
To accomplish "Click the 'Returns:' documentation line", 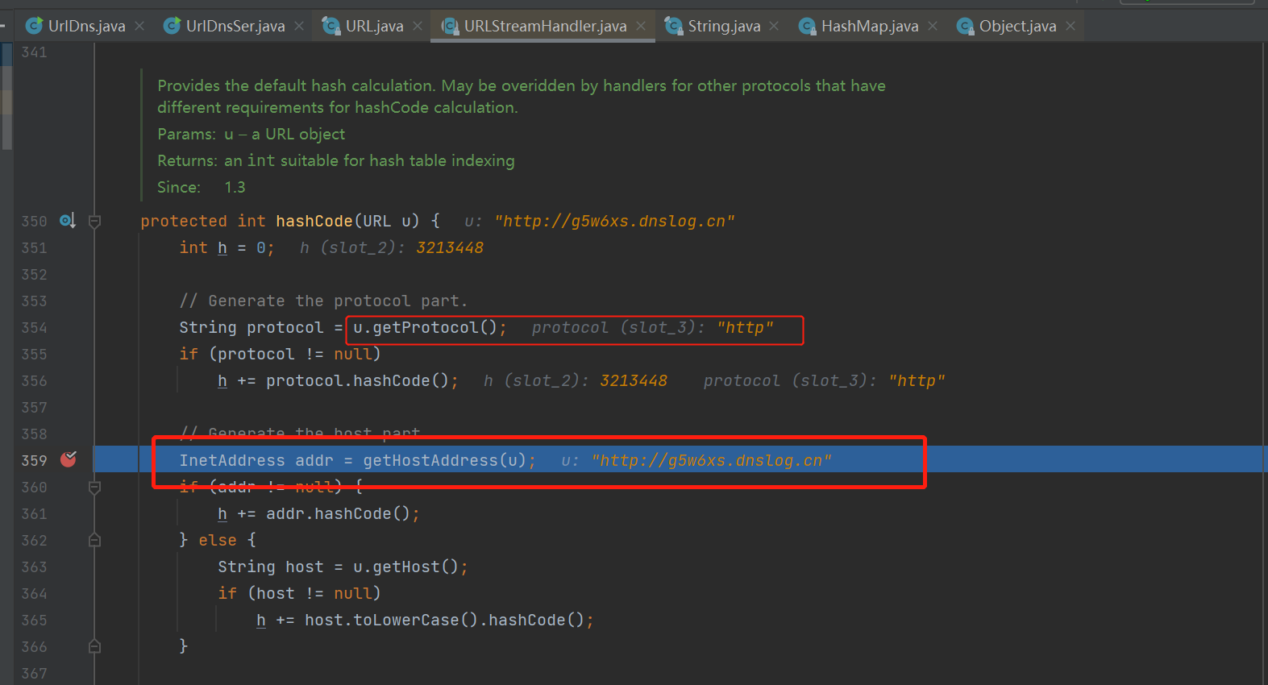I will pos(335,160).
